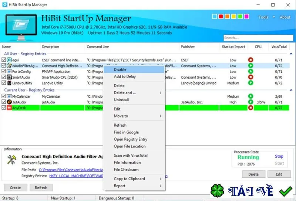296x201 pixels.
Task: Expand the Copy to Clipboard submenu
Action: pos(134,179)
